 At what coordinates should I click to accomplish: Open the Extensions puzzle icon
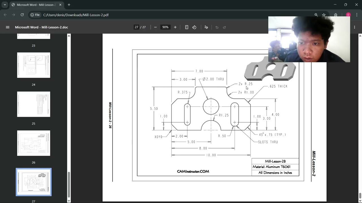point(336,15)
